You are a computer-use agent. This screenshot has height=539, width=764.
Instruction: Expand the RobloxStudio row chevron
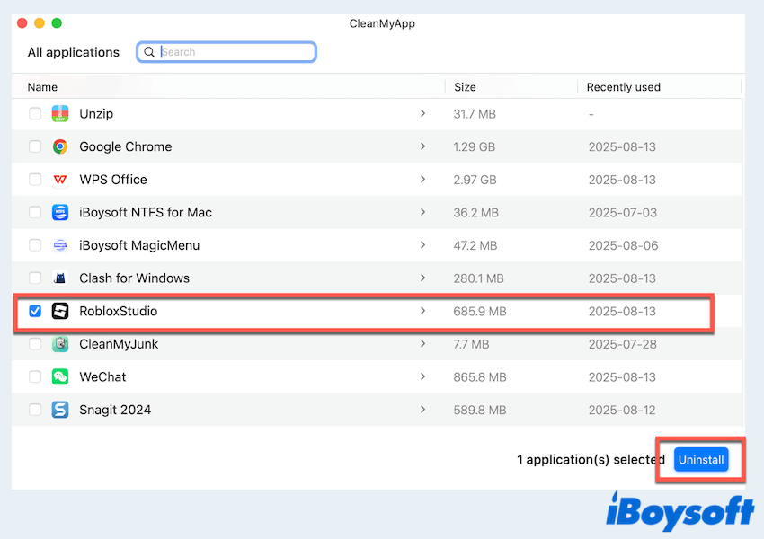(422, 311)
